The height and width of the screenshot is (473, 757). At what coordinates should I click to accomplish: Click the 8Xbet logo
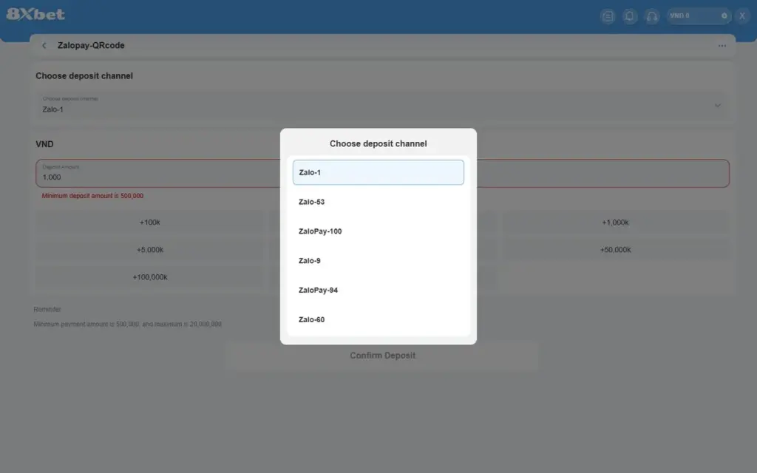(35, 14)
